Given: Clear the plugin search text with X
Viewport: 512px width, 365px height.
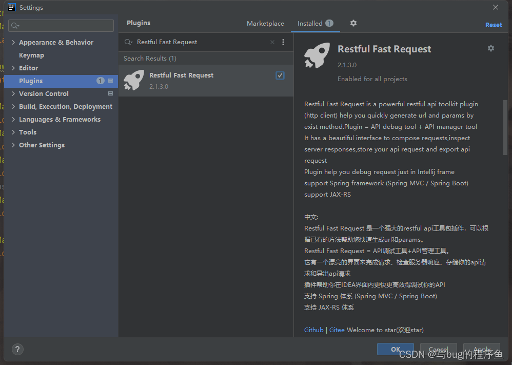Looking at the screenshot, I should [x=272, y=42].
